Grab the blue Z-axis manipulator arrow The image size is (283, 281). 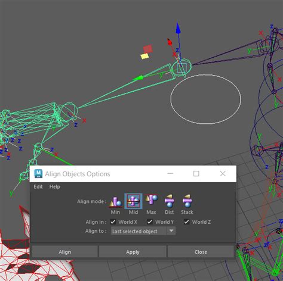click(x=178, y=28)
